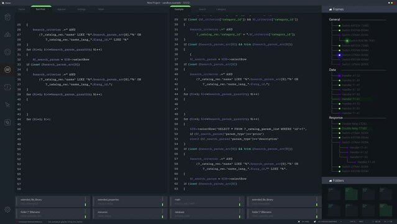The width and height of the screenshot is (397, 224).
Task: Click line 30 for-loop in left editor
Action: pos(65,50)
